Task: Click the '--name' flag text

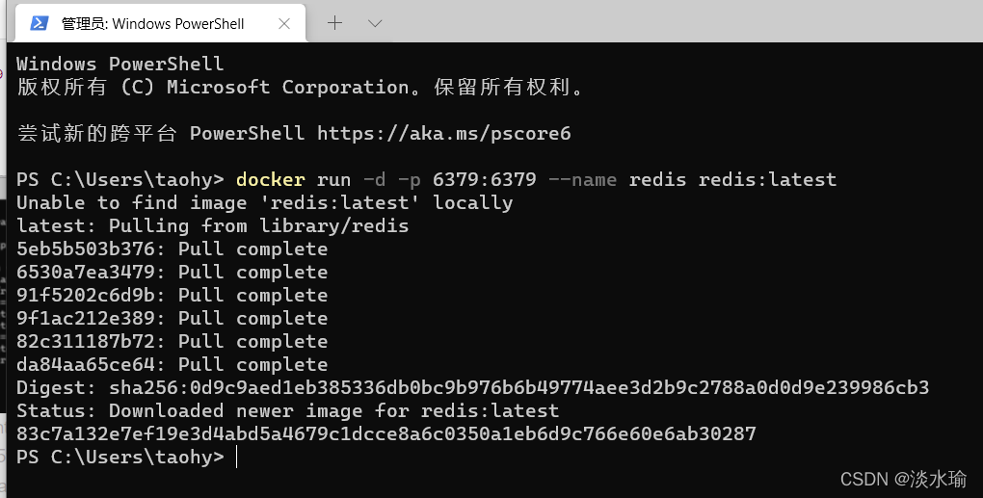Action: (x=582, y=180)
